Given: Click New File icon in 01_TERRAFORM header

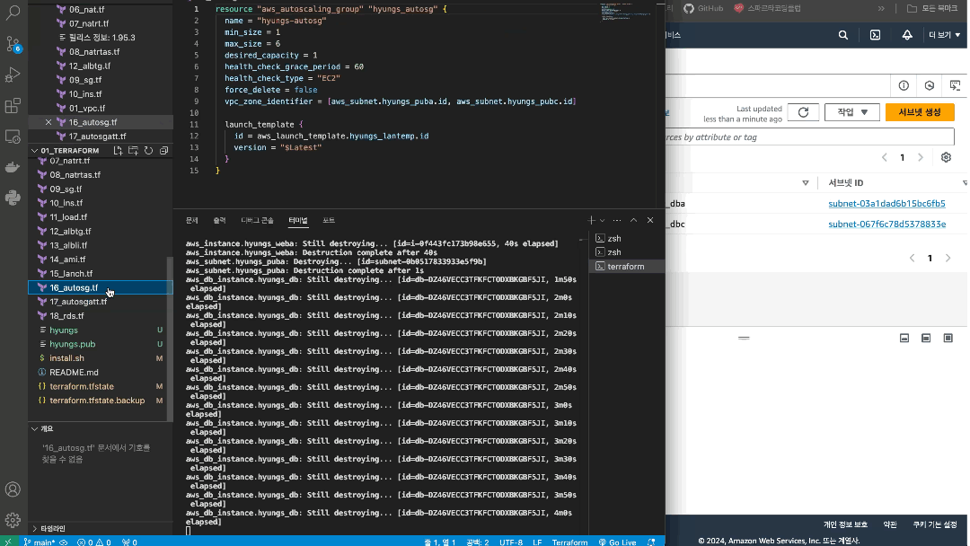Looking at the screenshot, I should (x=118, y=150).
